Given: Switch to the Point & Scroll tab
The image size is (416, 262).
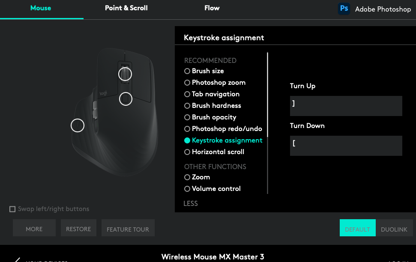Looking at the screenshot, I should (x=126, y=8).
